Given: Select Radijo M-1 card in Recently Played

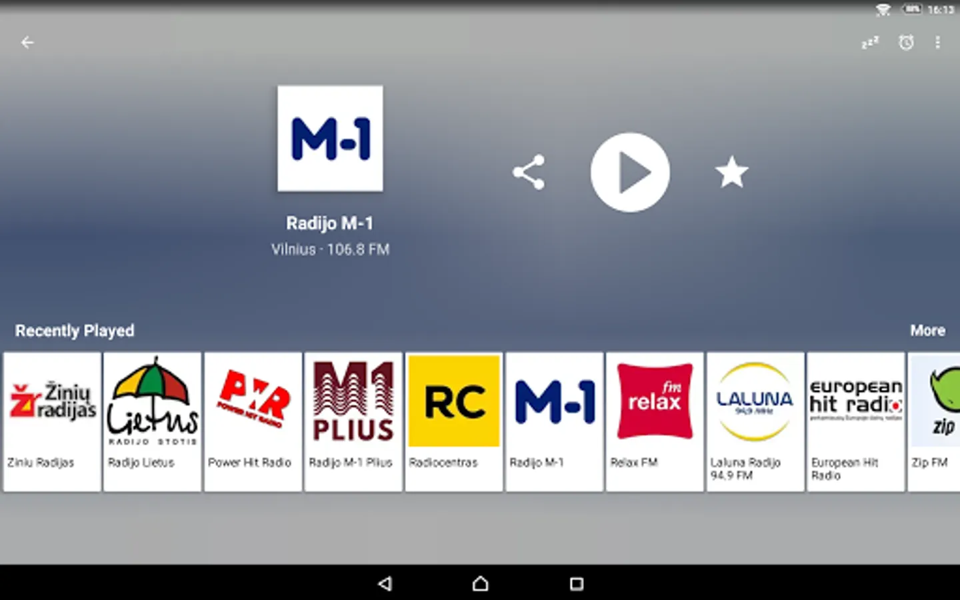Looking at the screenshot, I should 554,422.
